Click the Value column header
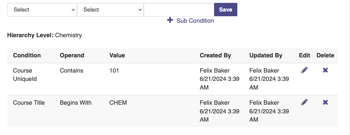Image resolution: width=350 pixels, height=135 pixels. [117, 55]
